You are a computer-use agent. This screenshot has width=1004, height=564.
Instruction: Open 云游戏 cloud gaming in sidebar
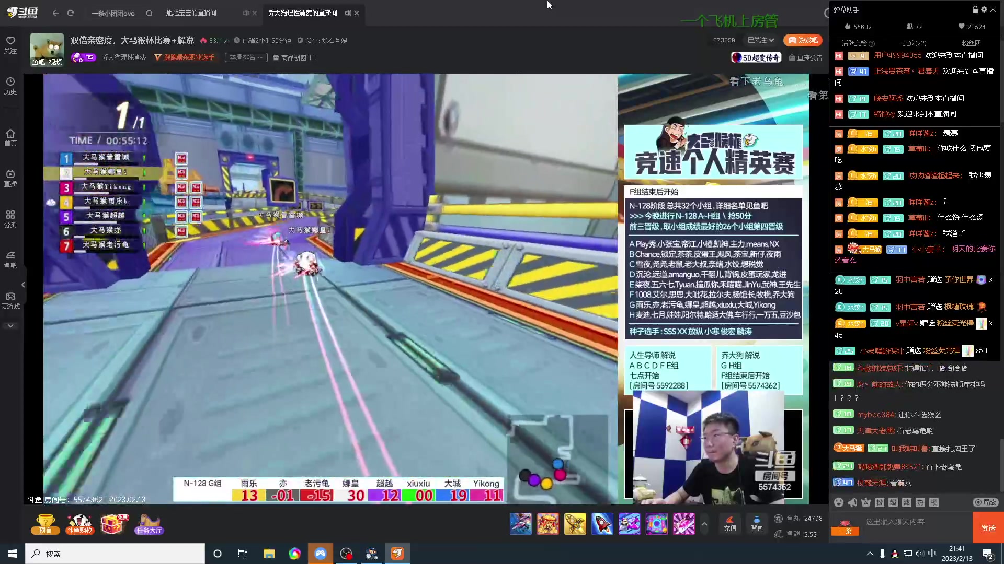click(10, 300)
